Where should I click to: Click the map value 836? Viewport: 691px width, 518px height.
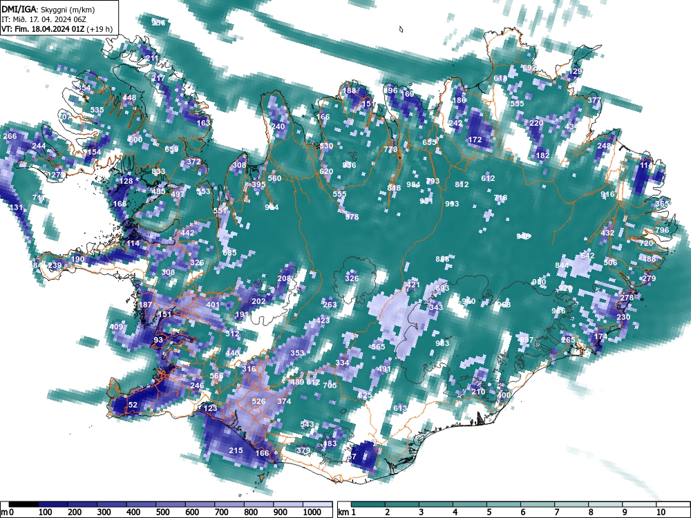(349, 165)
